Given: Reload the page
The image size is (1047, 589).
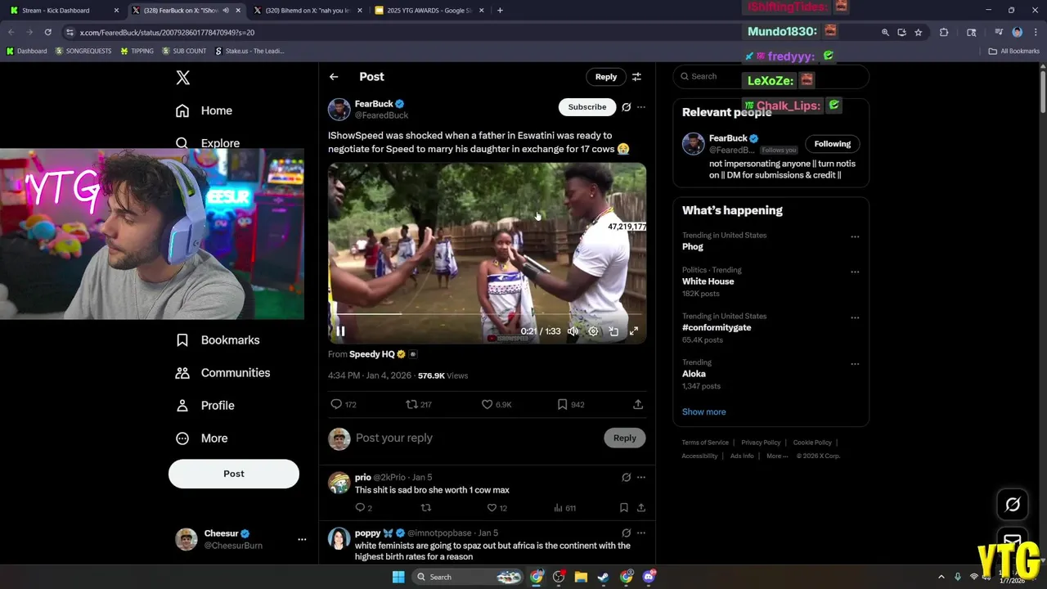Looking at the screenshot, I should point(48,32).
